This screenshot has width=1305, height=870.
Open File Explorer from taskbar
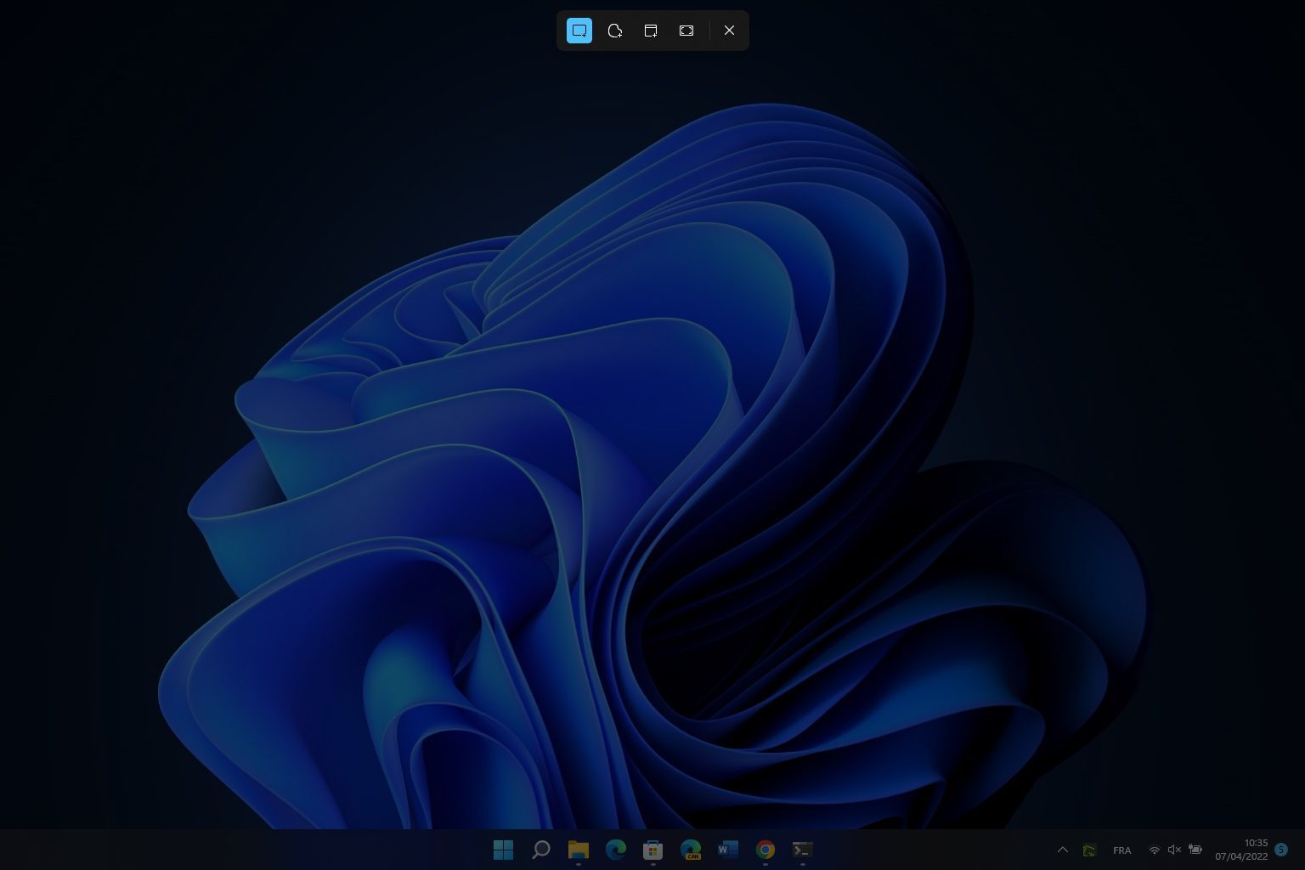click(x=578, y=850)
